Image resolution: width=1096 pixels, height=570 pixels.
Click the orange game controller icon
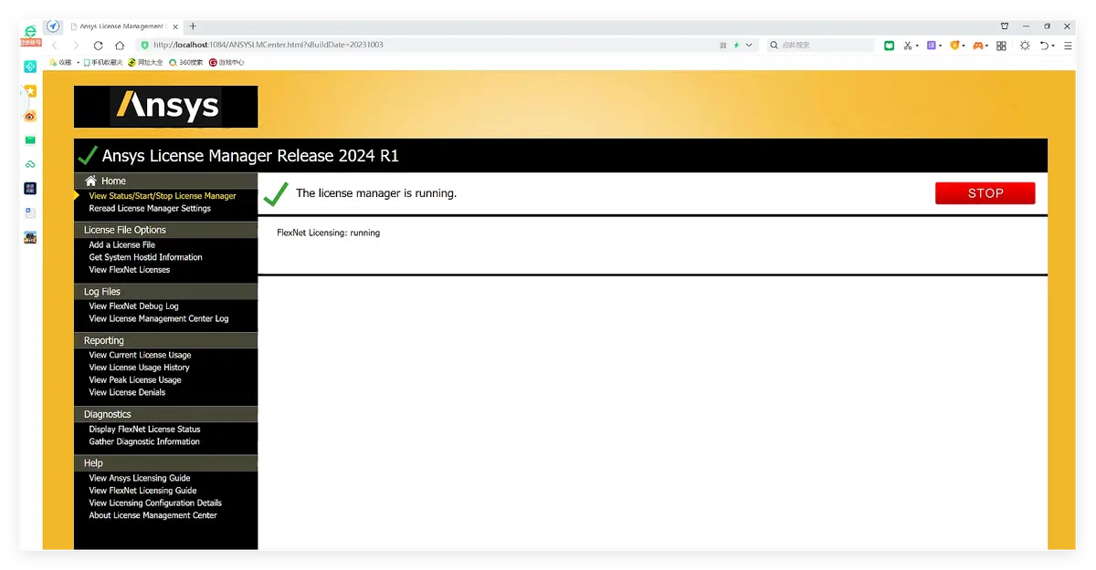[x=977, y=45]
